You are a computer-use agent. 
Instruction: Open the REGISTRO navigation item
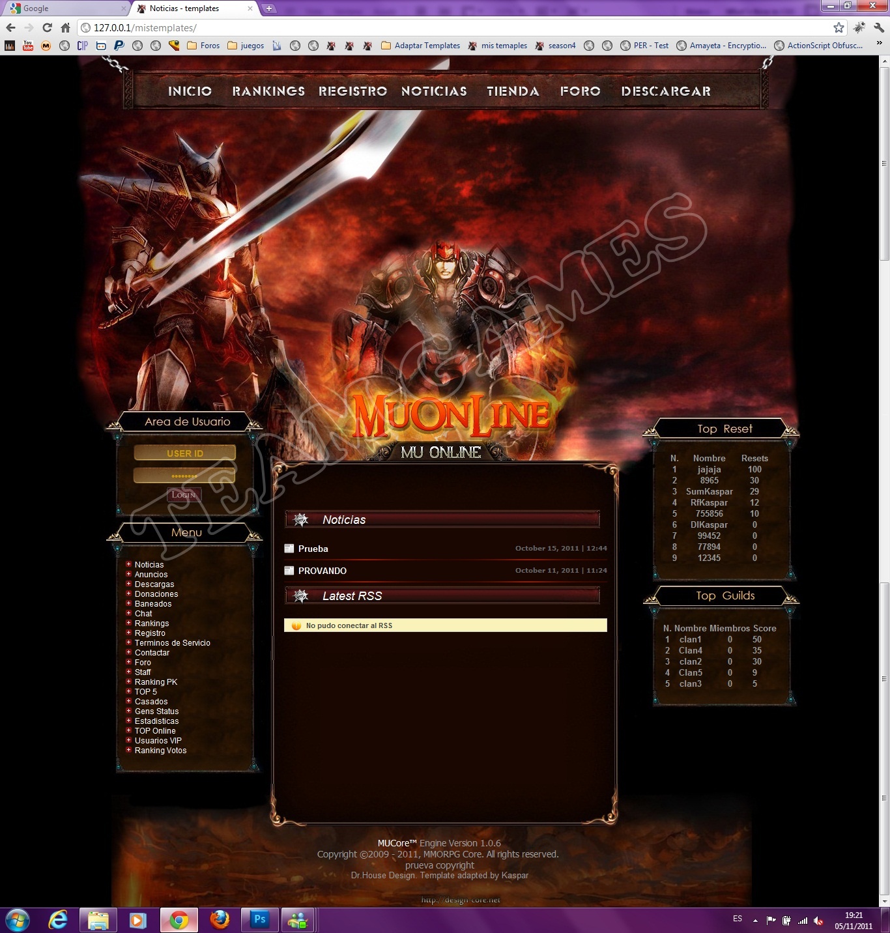[352, 91]
